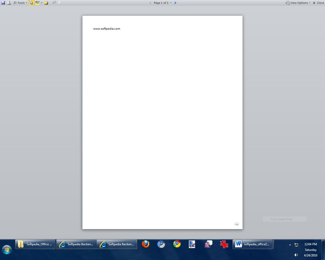This screenshot has width=325, height=260.
Task: Launch Firefox from the taskbar
Action: [145, 244]
